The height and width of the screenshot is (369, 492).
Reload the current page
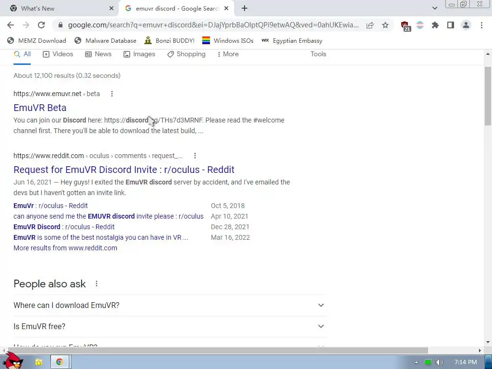[41, 25]
